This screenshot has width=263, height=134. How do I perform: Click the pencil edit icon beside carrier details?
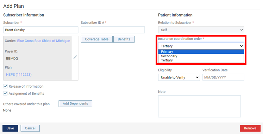[x=75, y=57]
